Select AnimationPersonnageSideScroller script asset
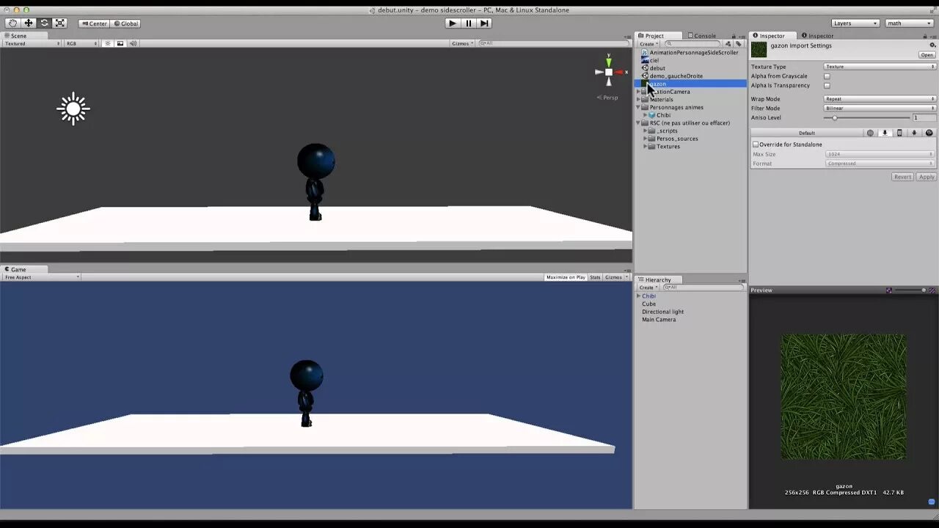Viewport: 939px width, 528px height. click(x=690, y=53)
